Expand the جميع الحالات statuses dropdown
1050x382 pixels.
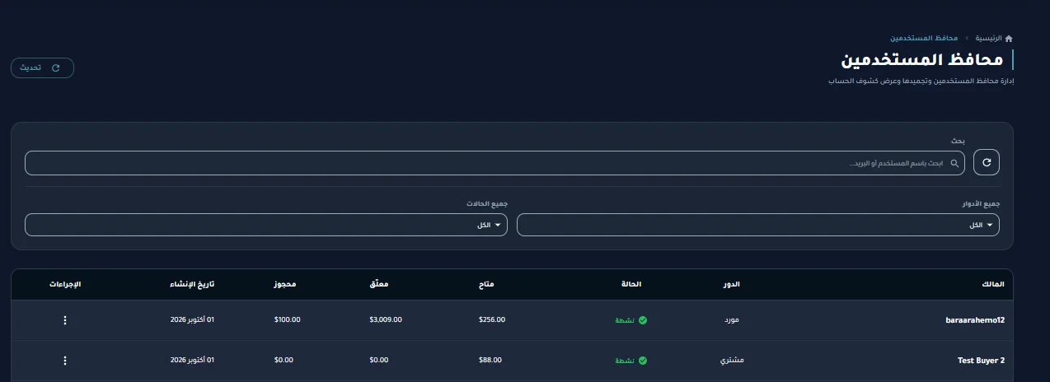266,225
